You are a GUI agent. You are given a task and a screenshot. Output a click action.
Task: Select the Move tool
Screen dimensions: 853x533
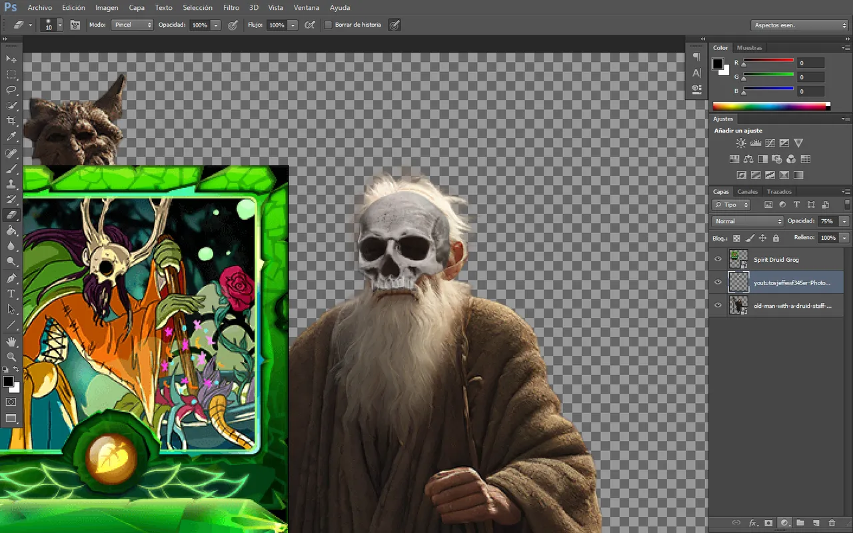click(x=11, y=59)
